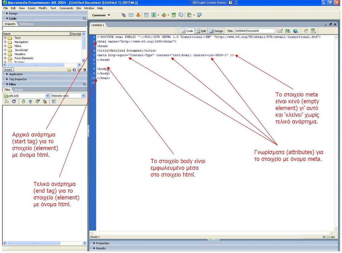The height and width of the screenshot is (253, 342).
Task: Insert a Named Anchor via anchor icon
Action: tap(138, 15)
